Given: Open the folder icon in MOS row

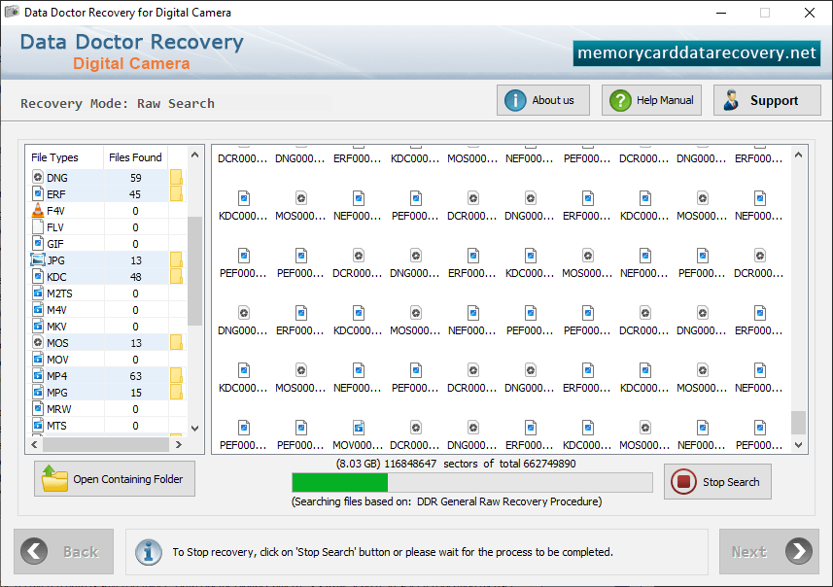Looking at the screenshot, I should click(x=176, y=342).
